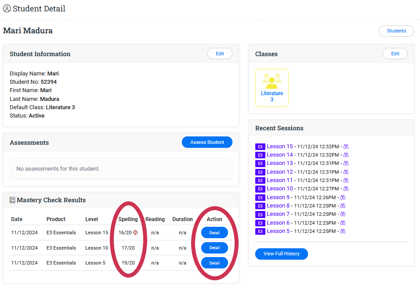This screenshot has height=286, width=420.
Task: Click the binoculars icon beside Lesson 10 session
Action: pos(346,189)
